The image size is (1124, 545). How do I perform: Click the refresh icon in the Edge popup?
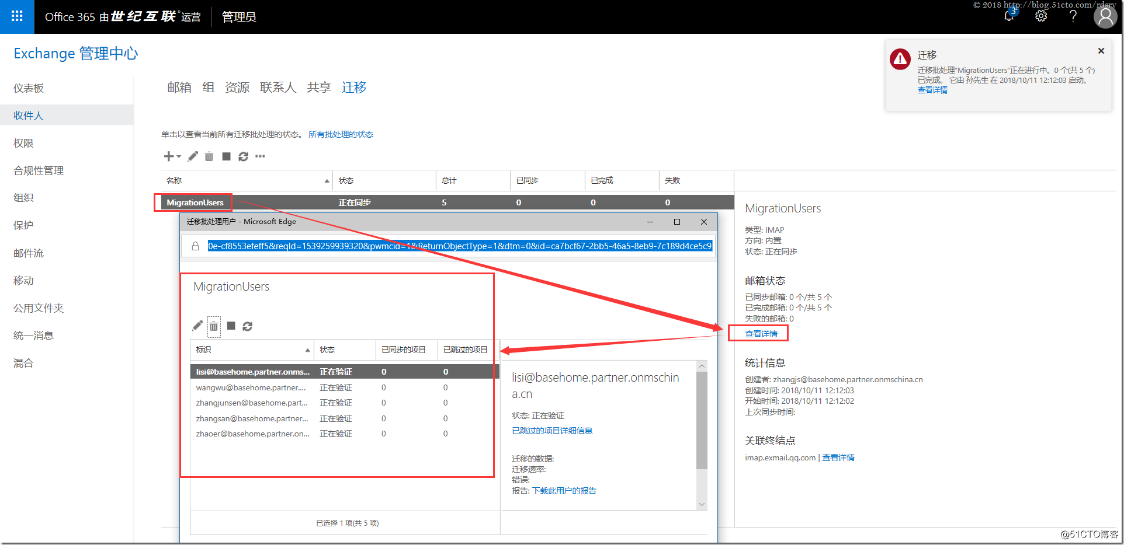point(247,326)
